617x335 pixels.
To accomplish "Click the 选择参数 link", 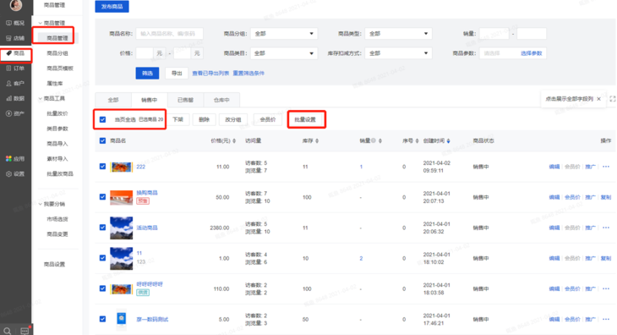I will 532,53.
